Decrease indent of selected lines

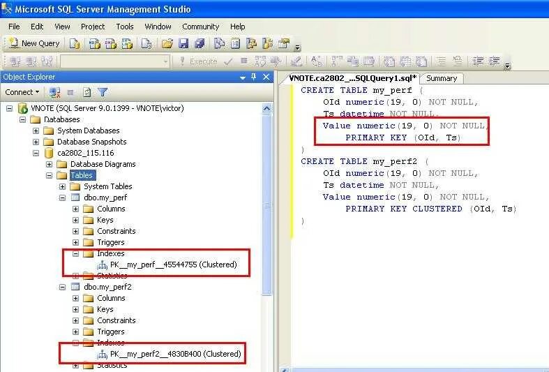tap(478, 61)
